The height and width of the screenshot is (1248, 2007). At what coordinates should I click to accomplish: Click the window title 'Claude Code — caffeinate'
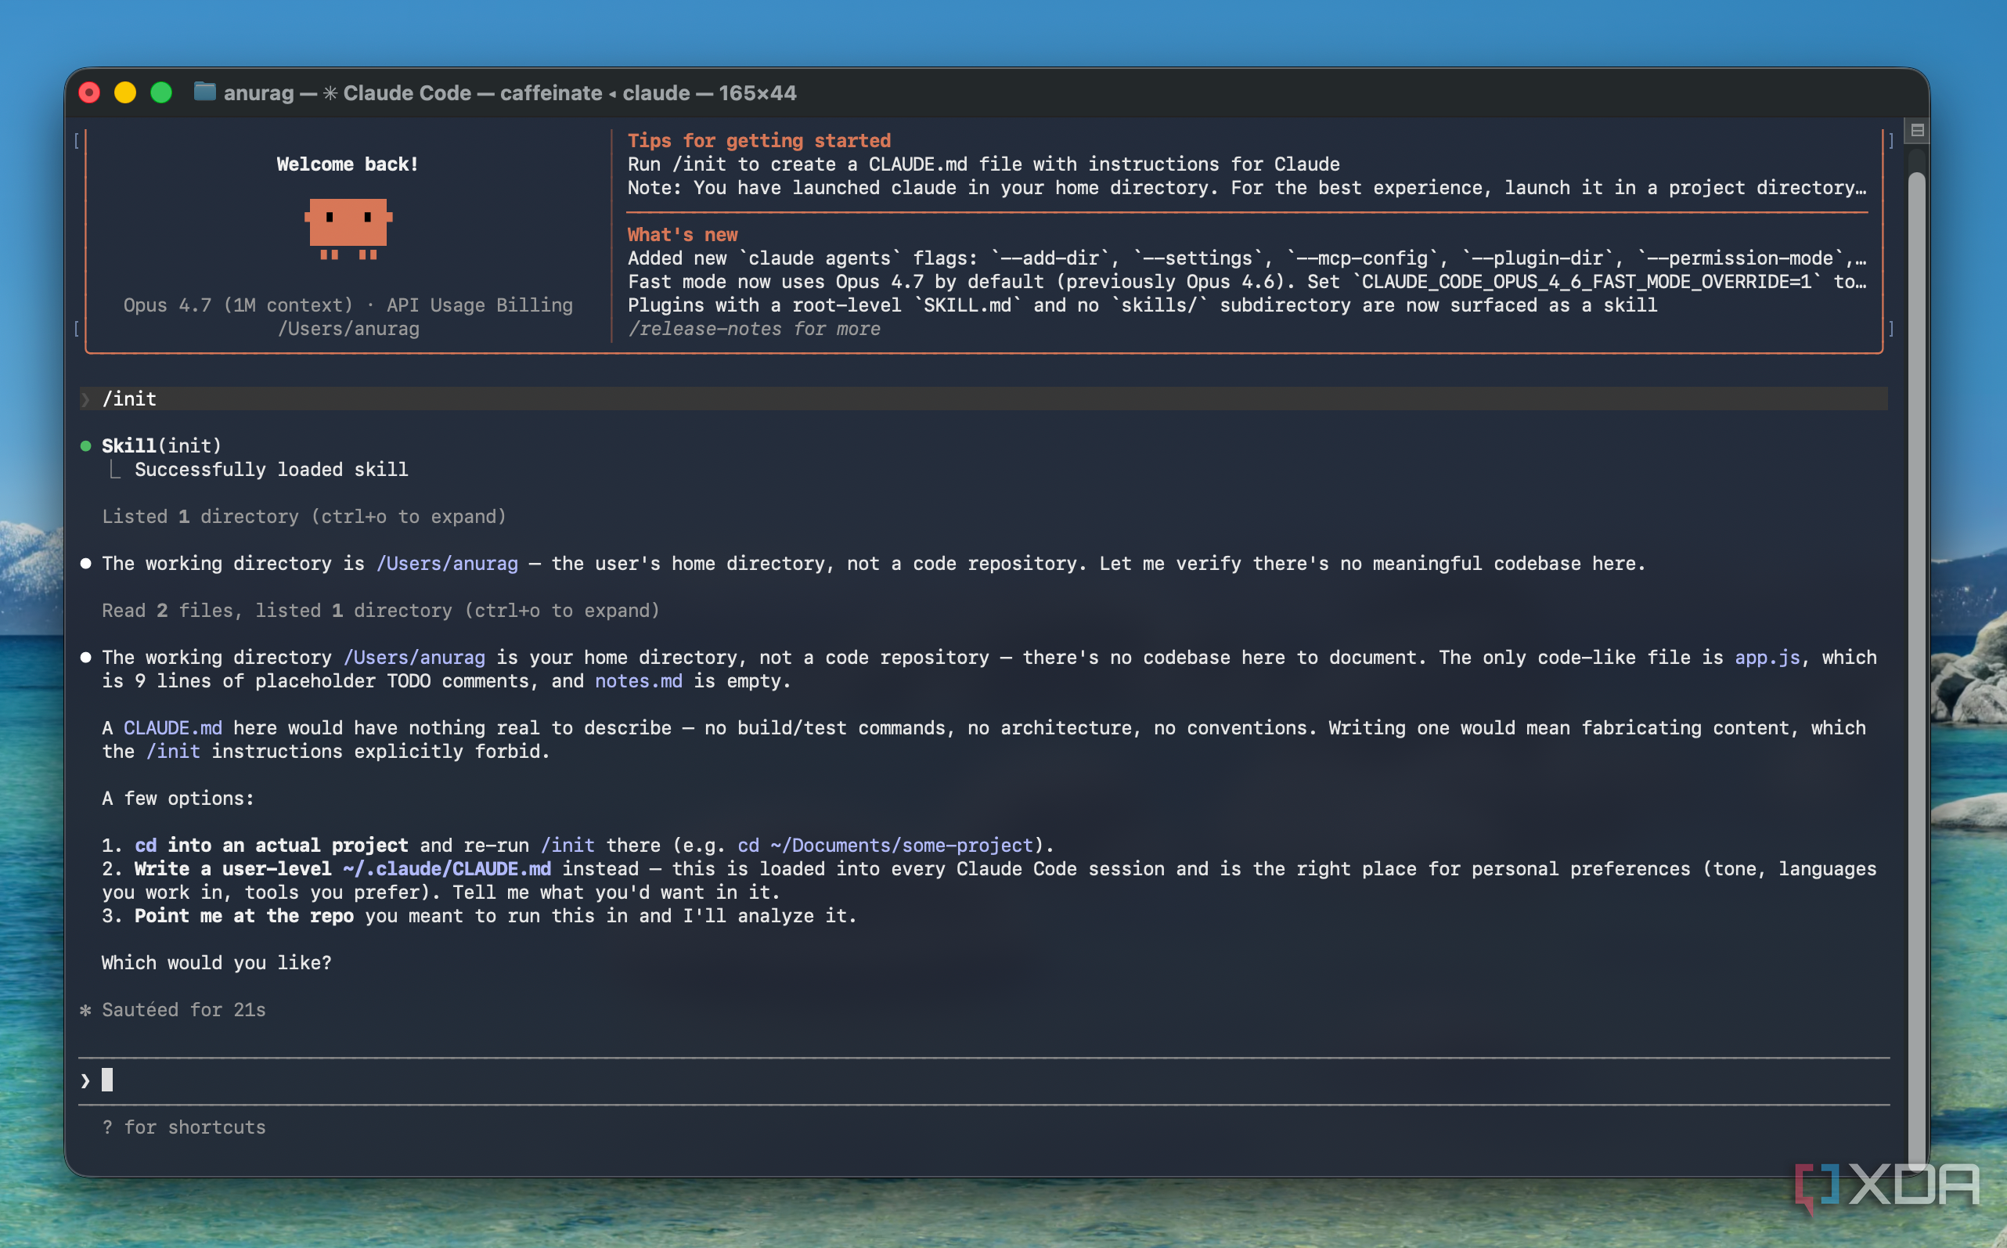pos(473,92)
